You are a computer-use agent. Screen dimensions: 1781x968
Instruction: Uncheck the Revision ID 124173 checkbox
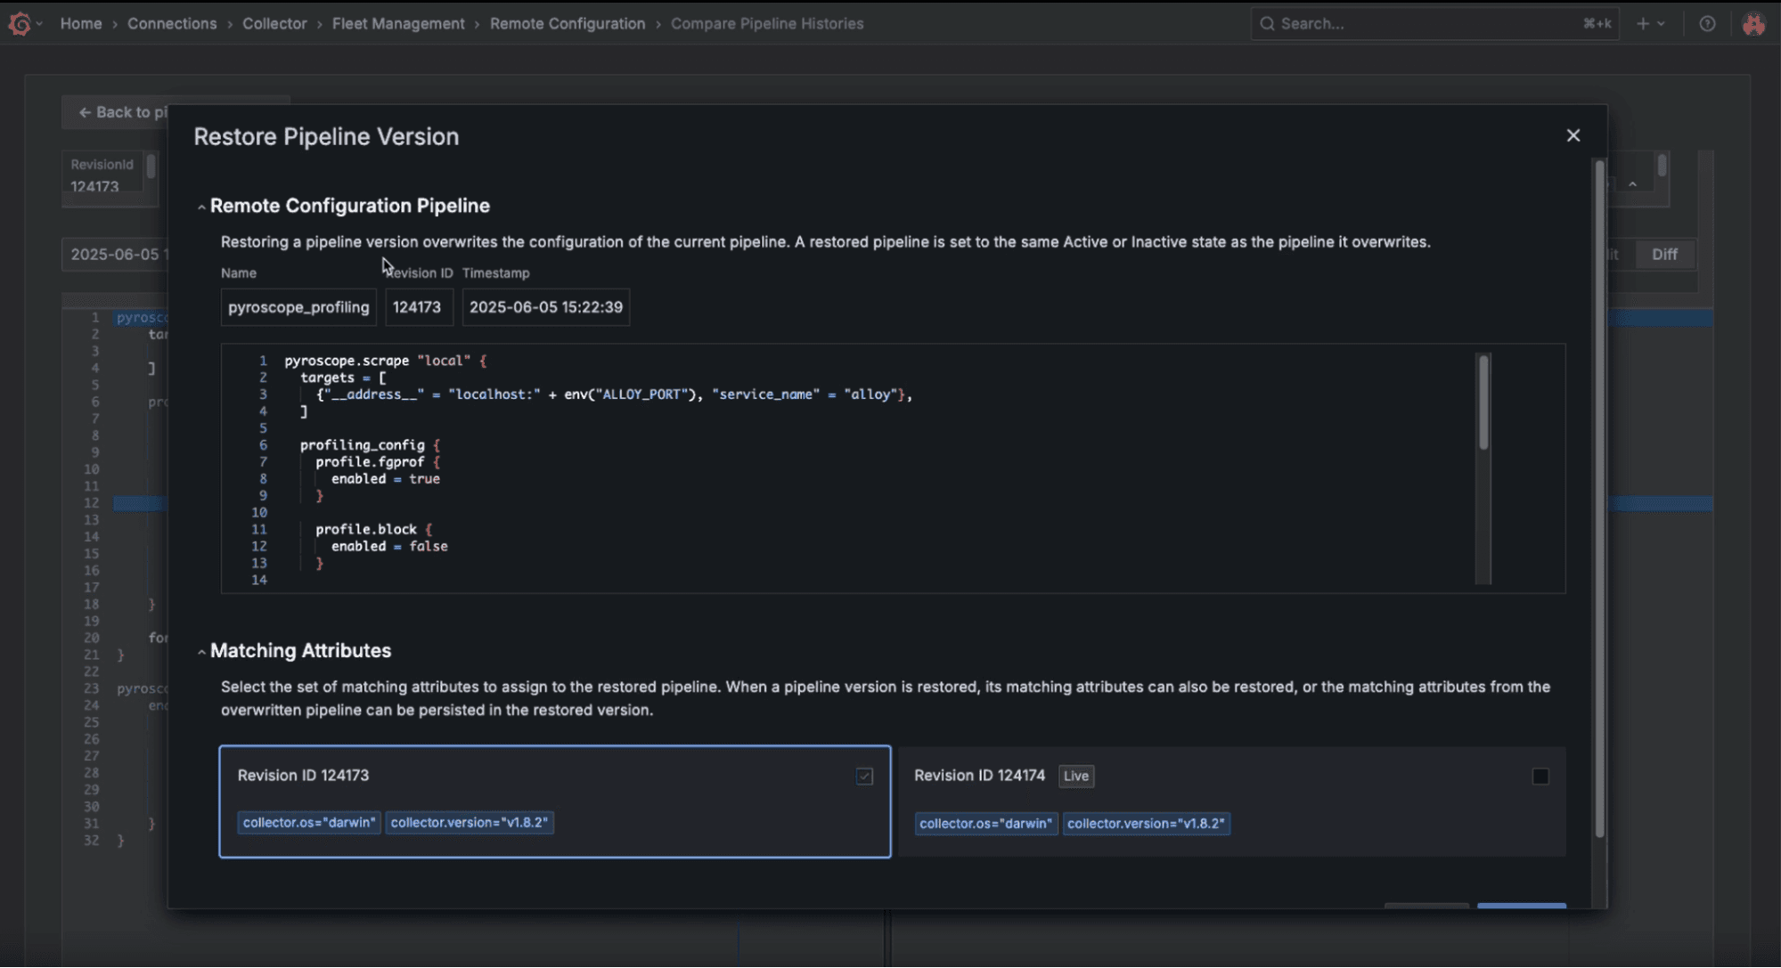[x=863, y=777]
